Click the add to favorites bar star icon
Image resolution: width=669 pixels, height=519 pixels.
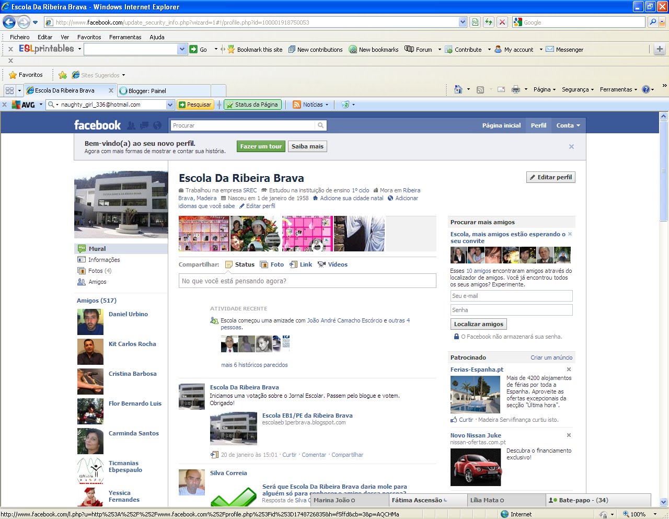pos(63,75)
